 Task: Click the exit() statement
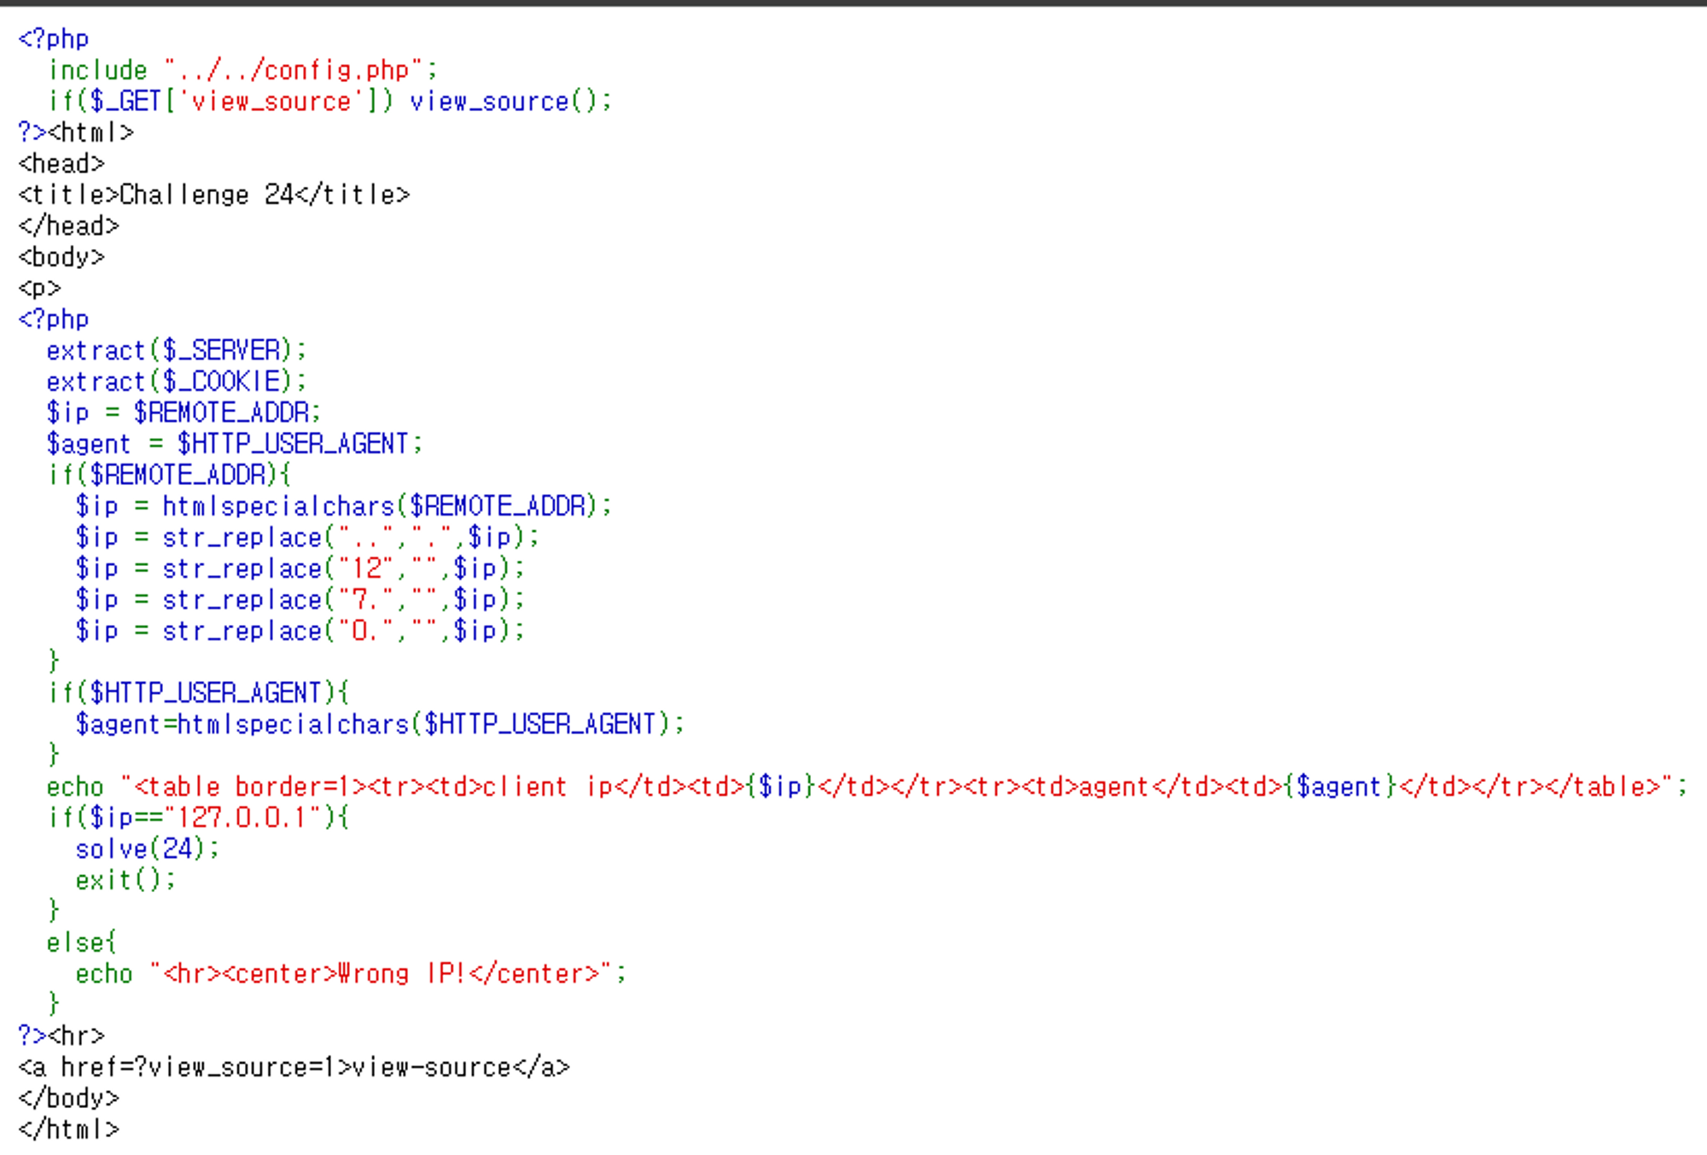pyautogui.click(x=125, y=879)
